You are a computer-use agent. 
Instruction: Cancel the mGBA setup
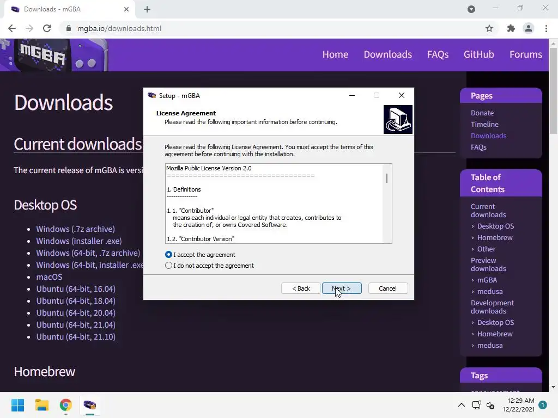388,288
